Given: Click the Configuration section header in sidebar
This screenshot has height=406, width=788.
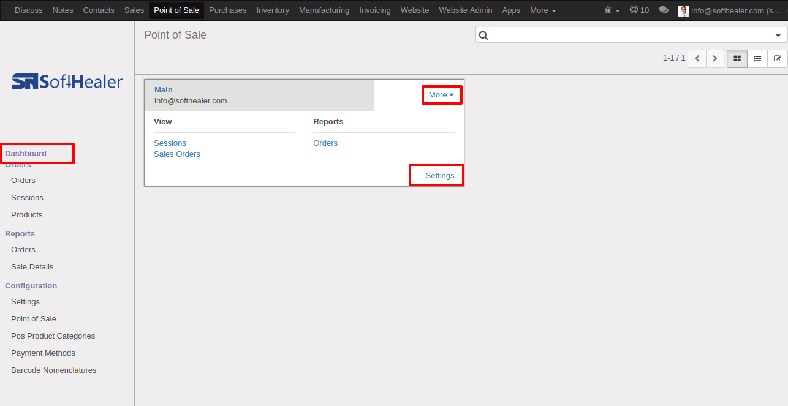Looking at the screenshot, I should click(x=31, y=286).
